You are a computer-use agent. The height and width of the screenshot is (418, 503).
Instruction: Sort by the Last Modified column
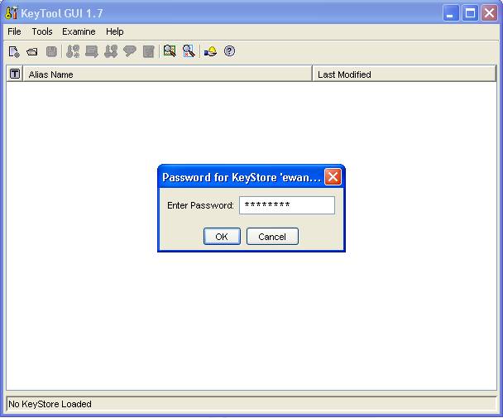[x=405, y=74]
